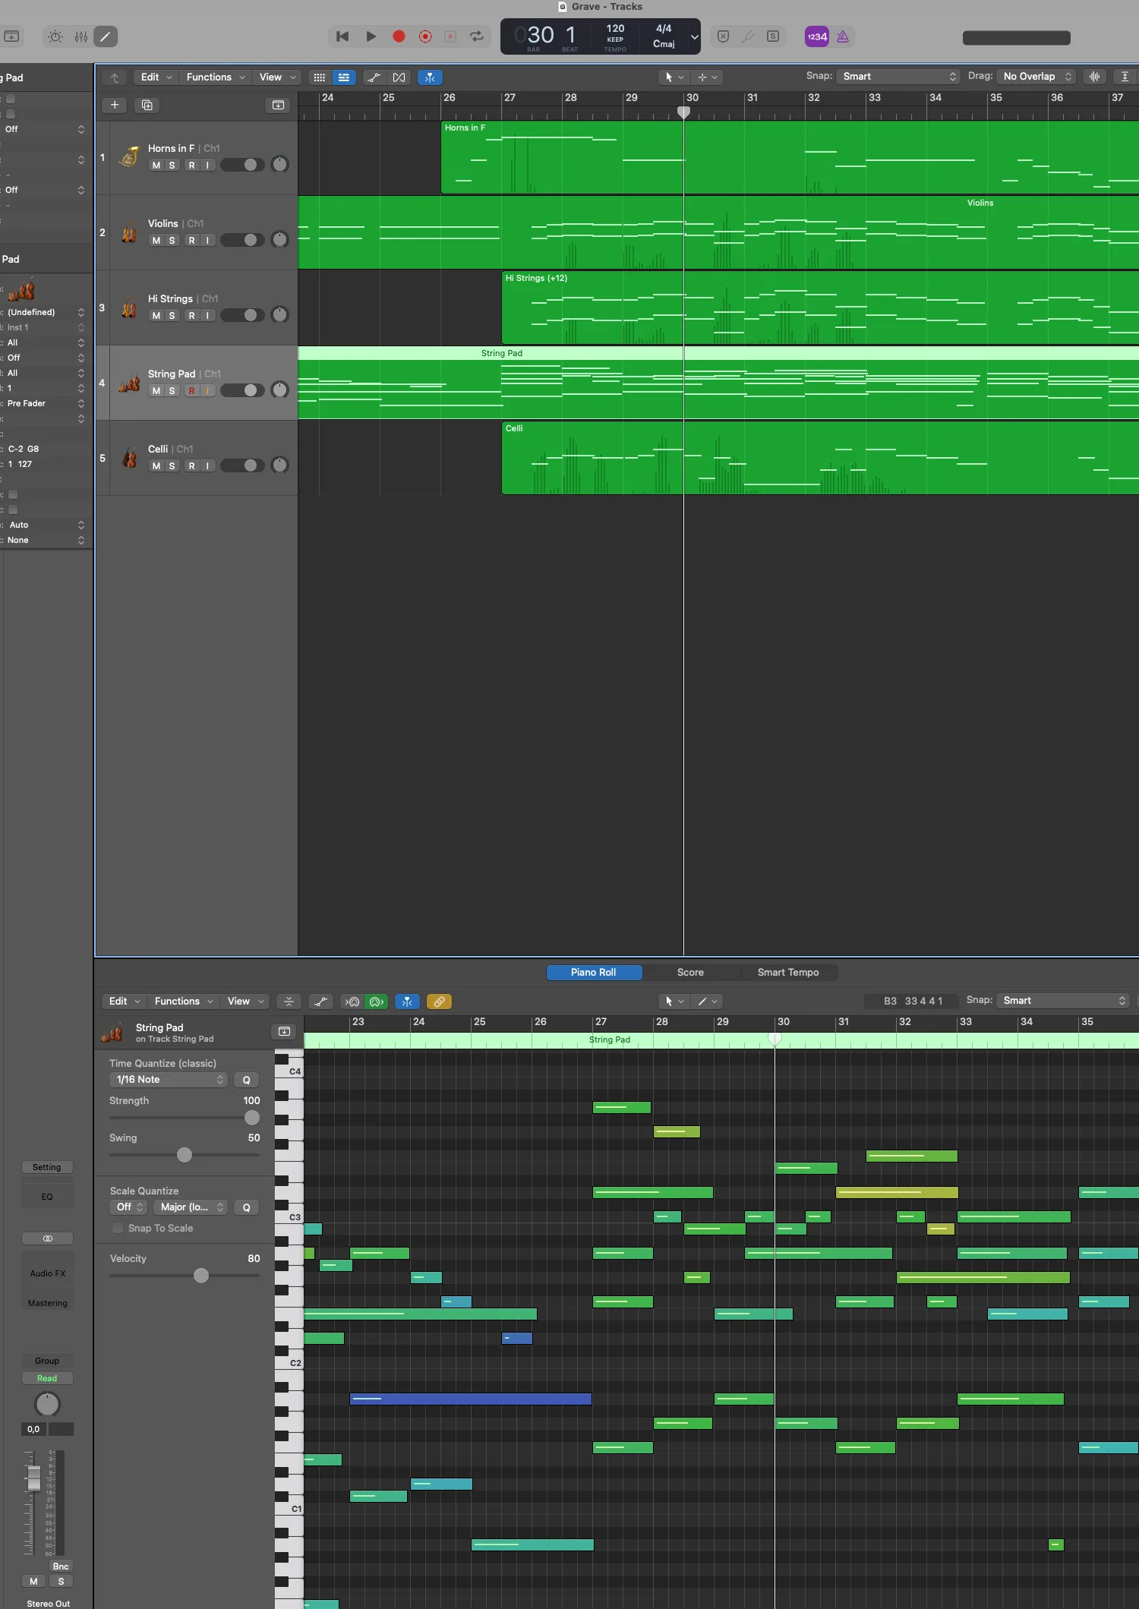Click the Go to Beginning transport button
The height and width of the screenshot is (1609, 1139).
(x=342, y=36)
